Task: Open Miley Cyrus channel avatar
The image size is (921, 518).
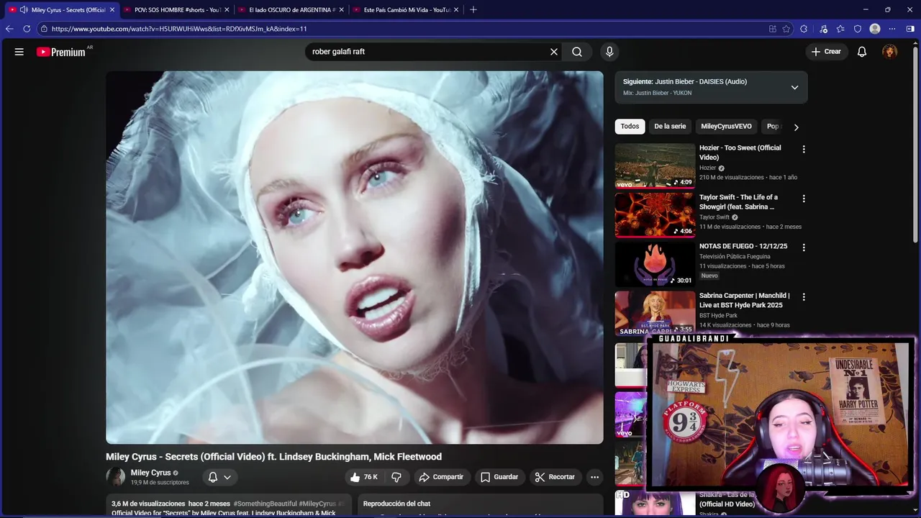Action: (x=116, y=476)
